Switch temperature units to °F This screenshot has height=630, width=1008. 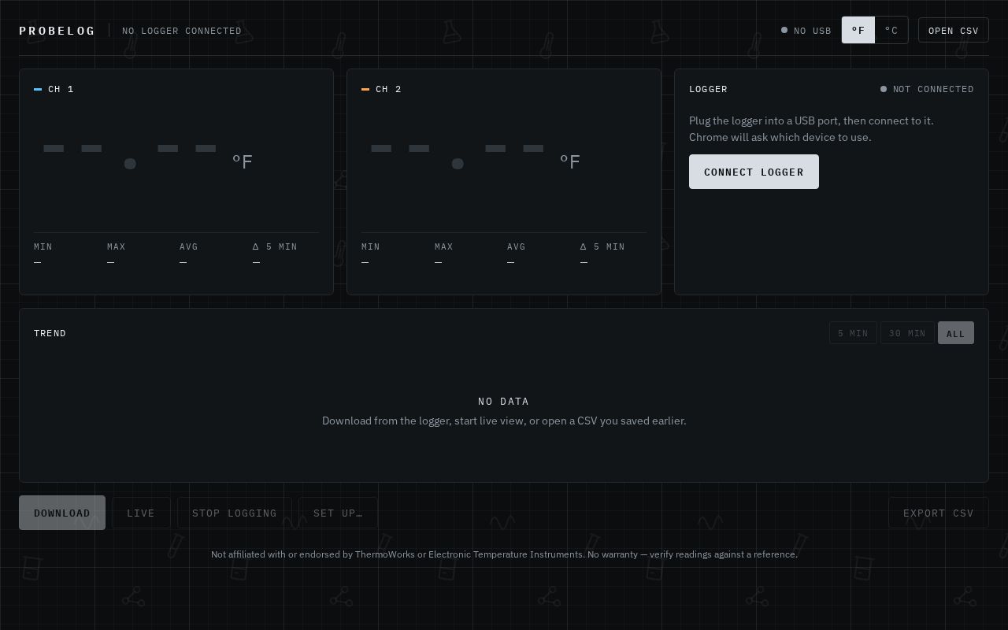click(x=858, y=30)
